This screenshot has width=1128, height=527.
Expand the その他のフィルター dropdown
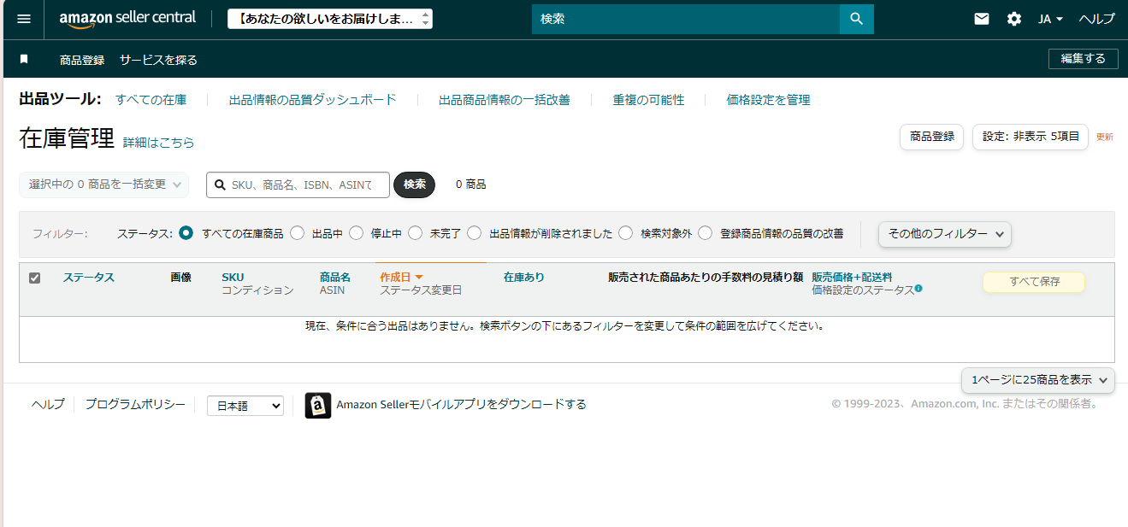pos(945,234)
